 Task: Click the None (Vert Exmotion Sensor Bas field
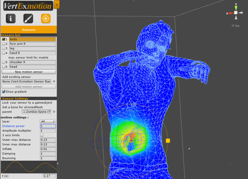(26, 81)
